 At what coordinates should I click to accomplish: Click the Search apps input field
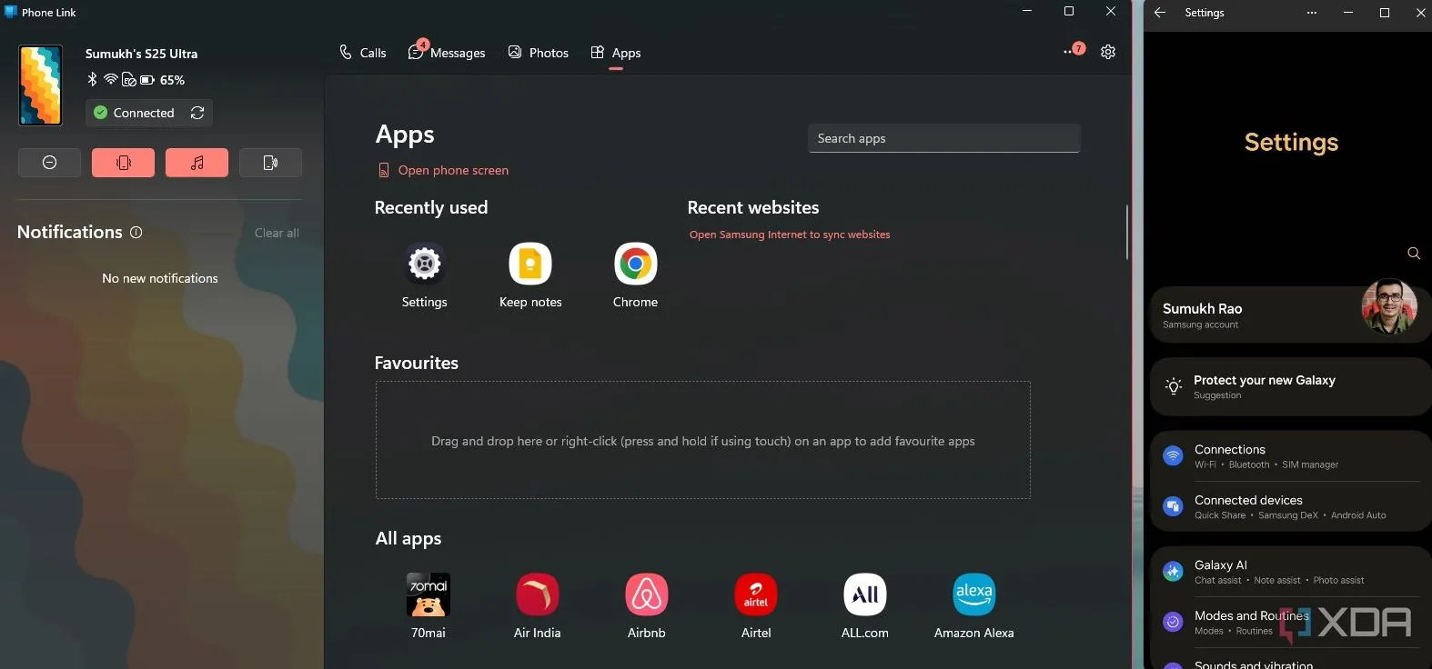(x=943, y=138)
